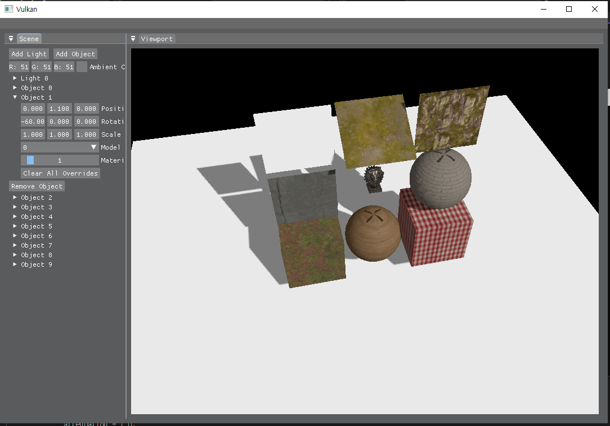Select the ambient B: 51 field
Image resolution: width=610 pixels, height=426 pixels.
[64, 67]
